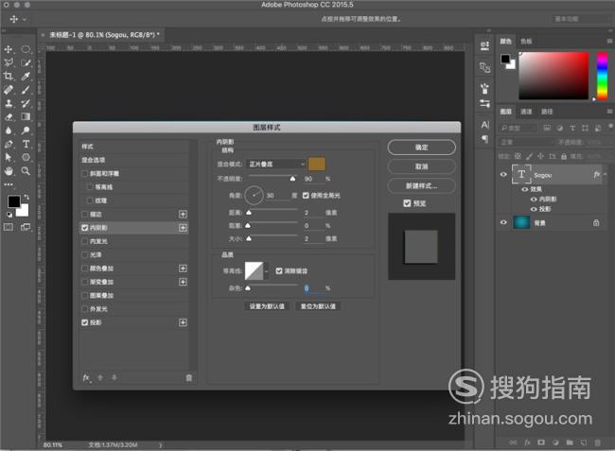Open the 混合模式 blend mode dropdown
This screenshot has width=615, height=451.
pyautogui.click(x=276, y=165)
